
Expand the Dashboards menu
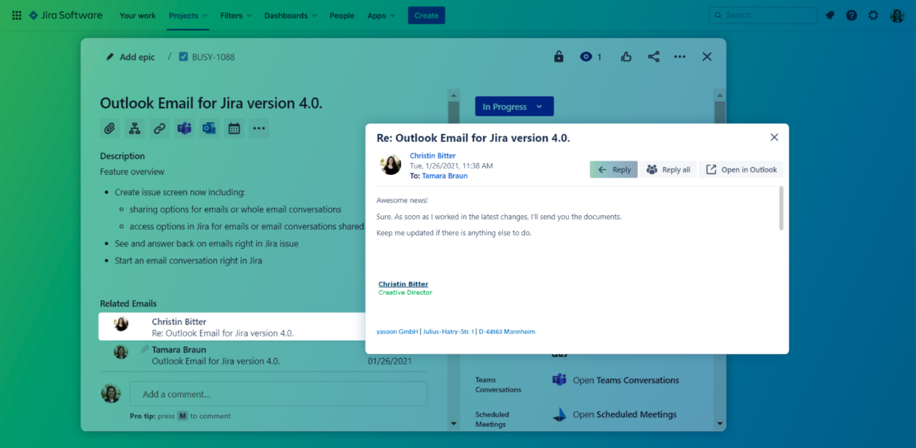[x=290, y=16]
